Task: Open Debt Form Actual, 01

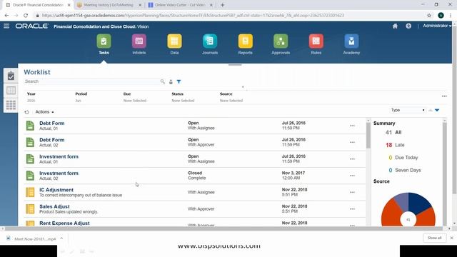Action: (52, 124)
